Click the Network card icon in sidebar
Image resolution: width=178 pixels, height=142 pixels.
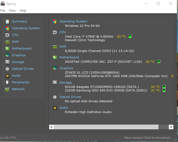click(7, 89)
